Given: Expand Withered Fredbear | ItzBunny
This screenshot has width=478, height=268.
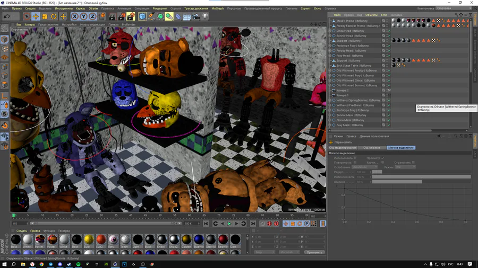Looking at the screenshot, I should pyautogui.click(x=329, y=105).
